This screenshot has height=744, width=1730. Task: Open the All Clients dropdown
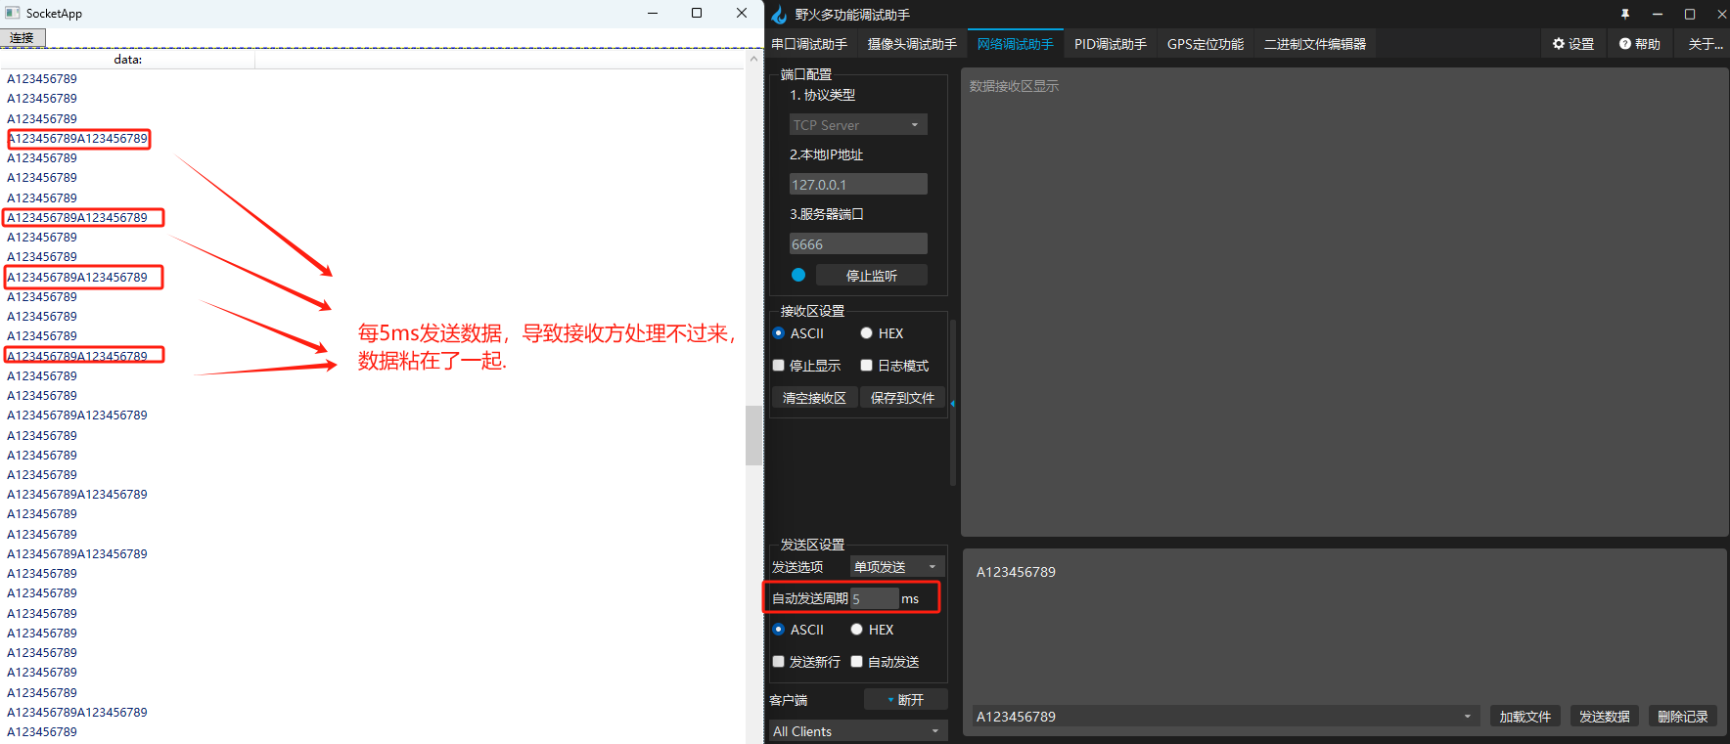858,731
